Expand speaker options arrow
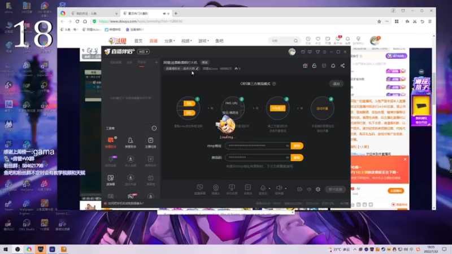Screen dimensions: 452x254 pyautogui.click(x=286, y=189)
